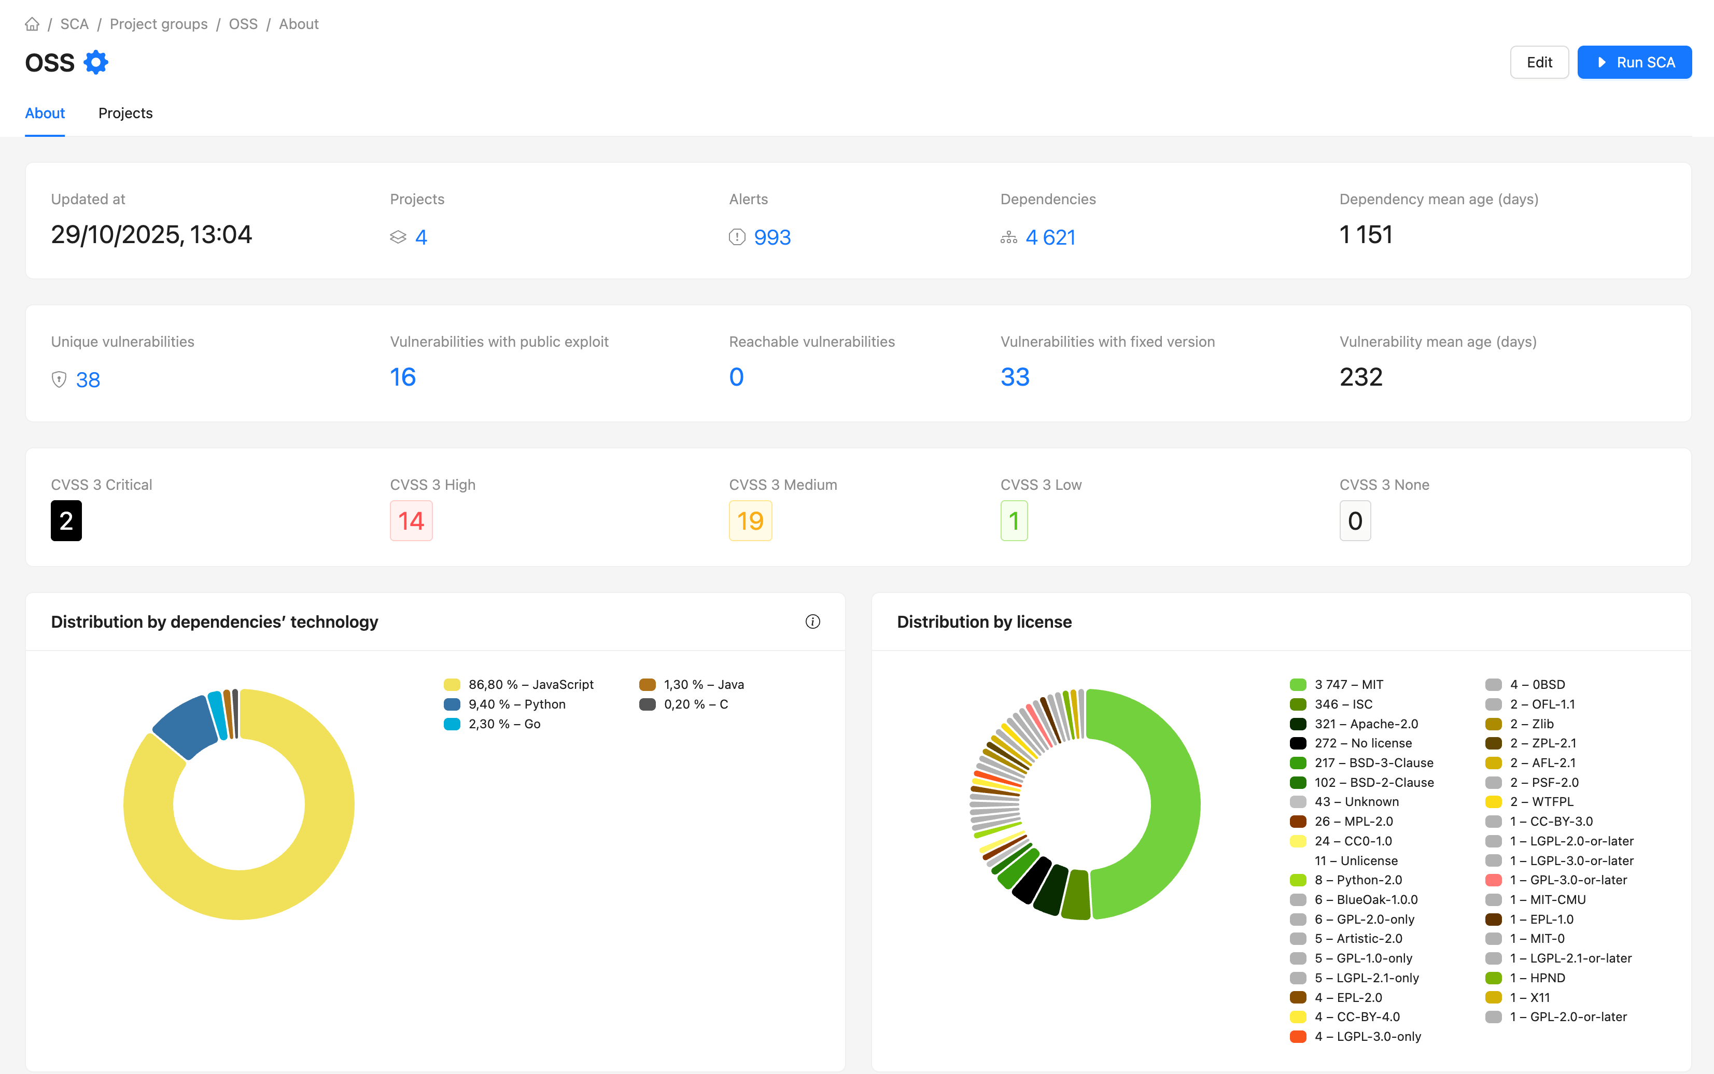
Task: Click the layers icon beside the Projects count
Action: (398, 237)
